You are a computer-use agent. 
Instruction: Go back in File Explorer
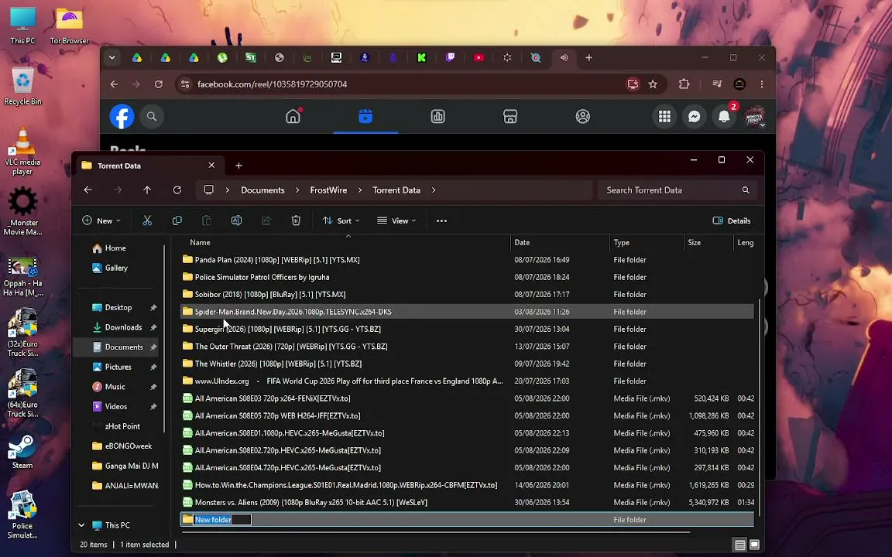pos(87,190)
